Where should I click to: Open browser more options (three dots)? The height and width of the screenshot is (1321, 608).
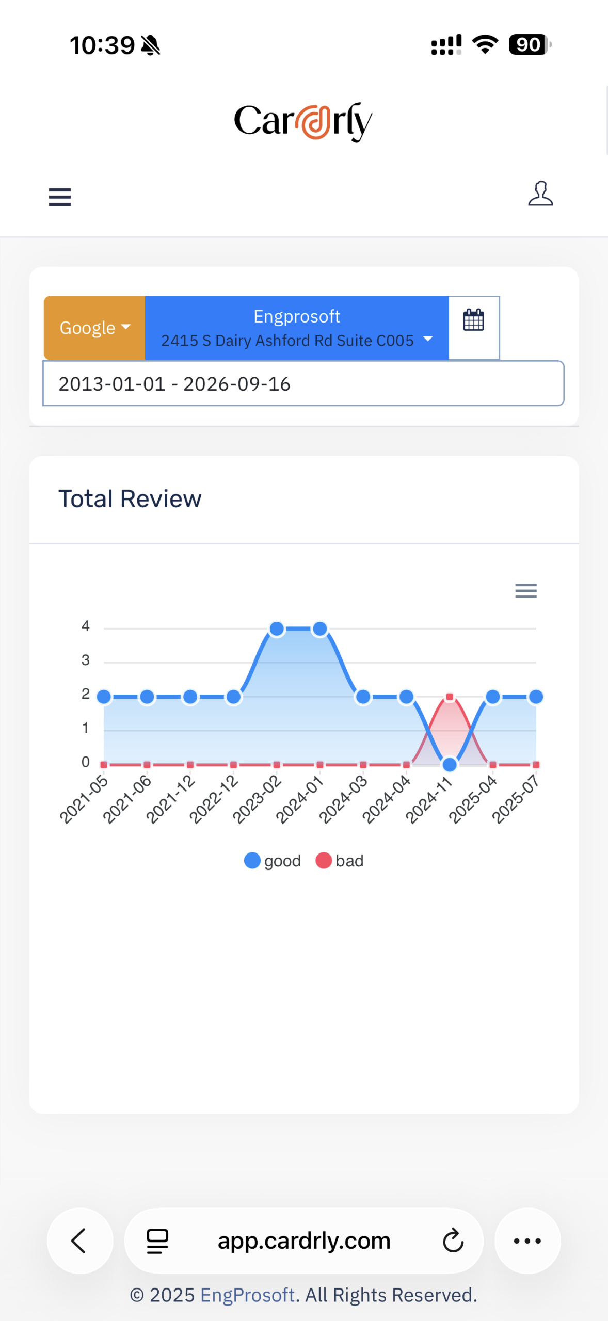[x=527, y=1241]
